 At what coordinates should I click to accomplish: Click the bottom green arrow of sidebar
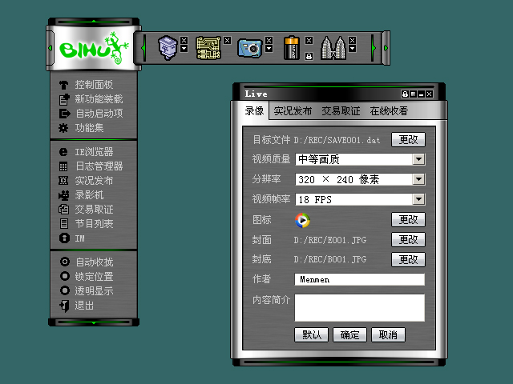point(94,322)
